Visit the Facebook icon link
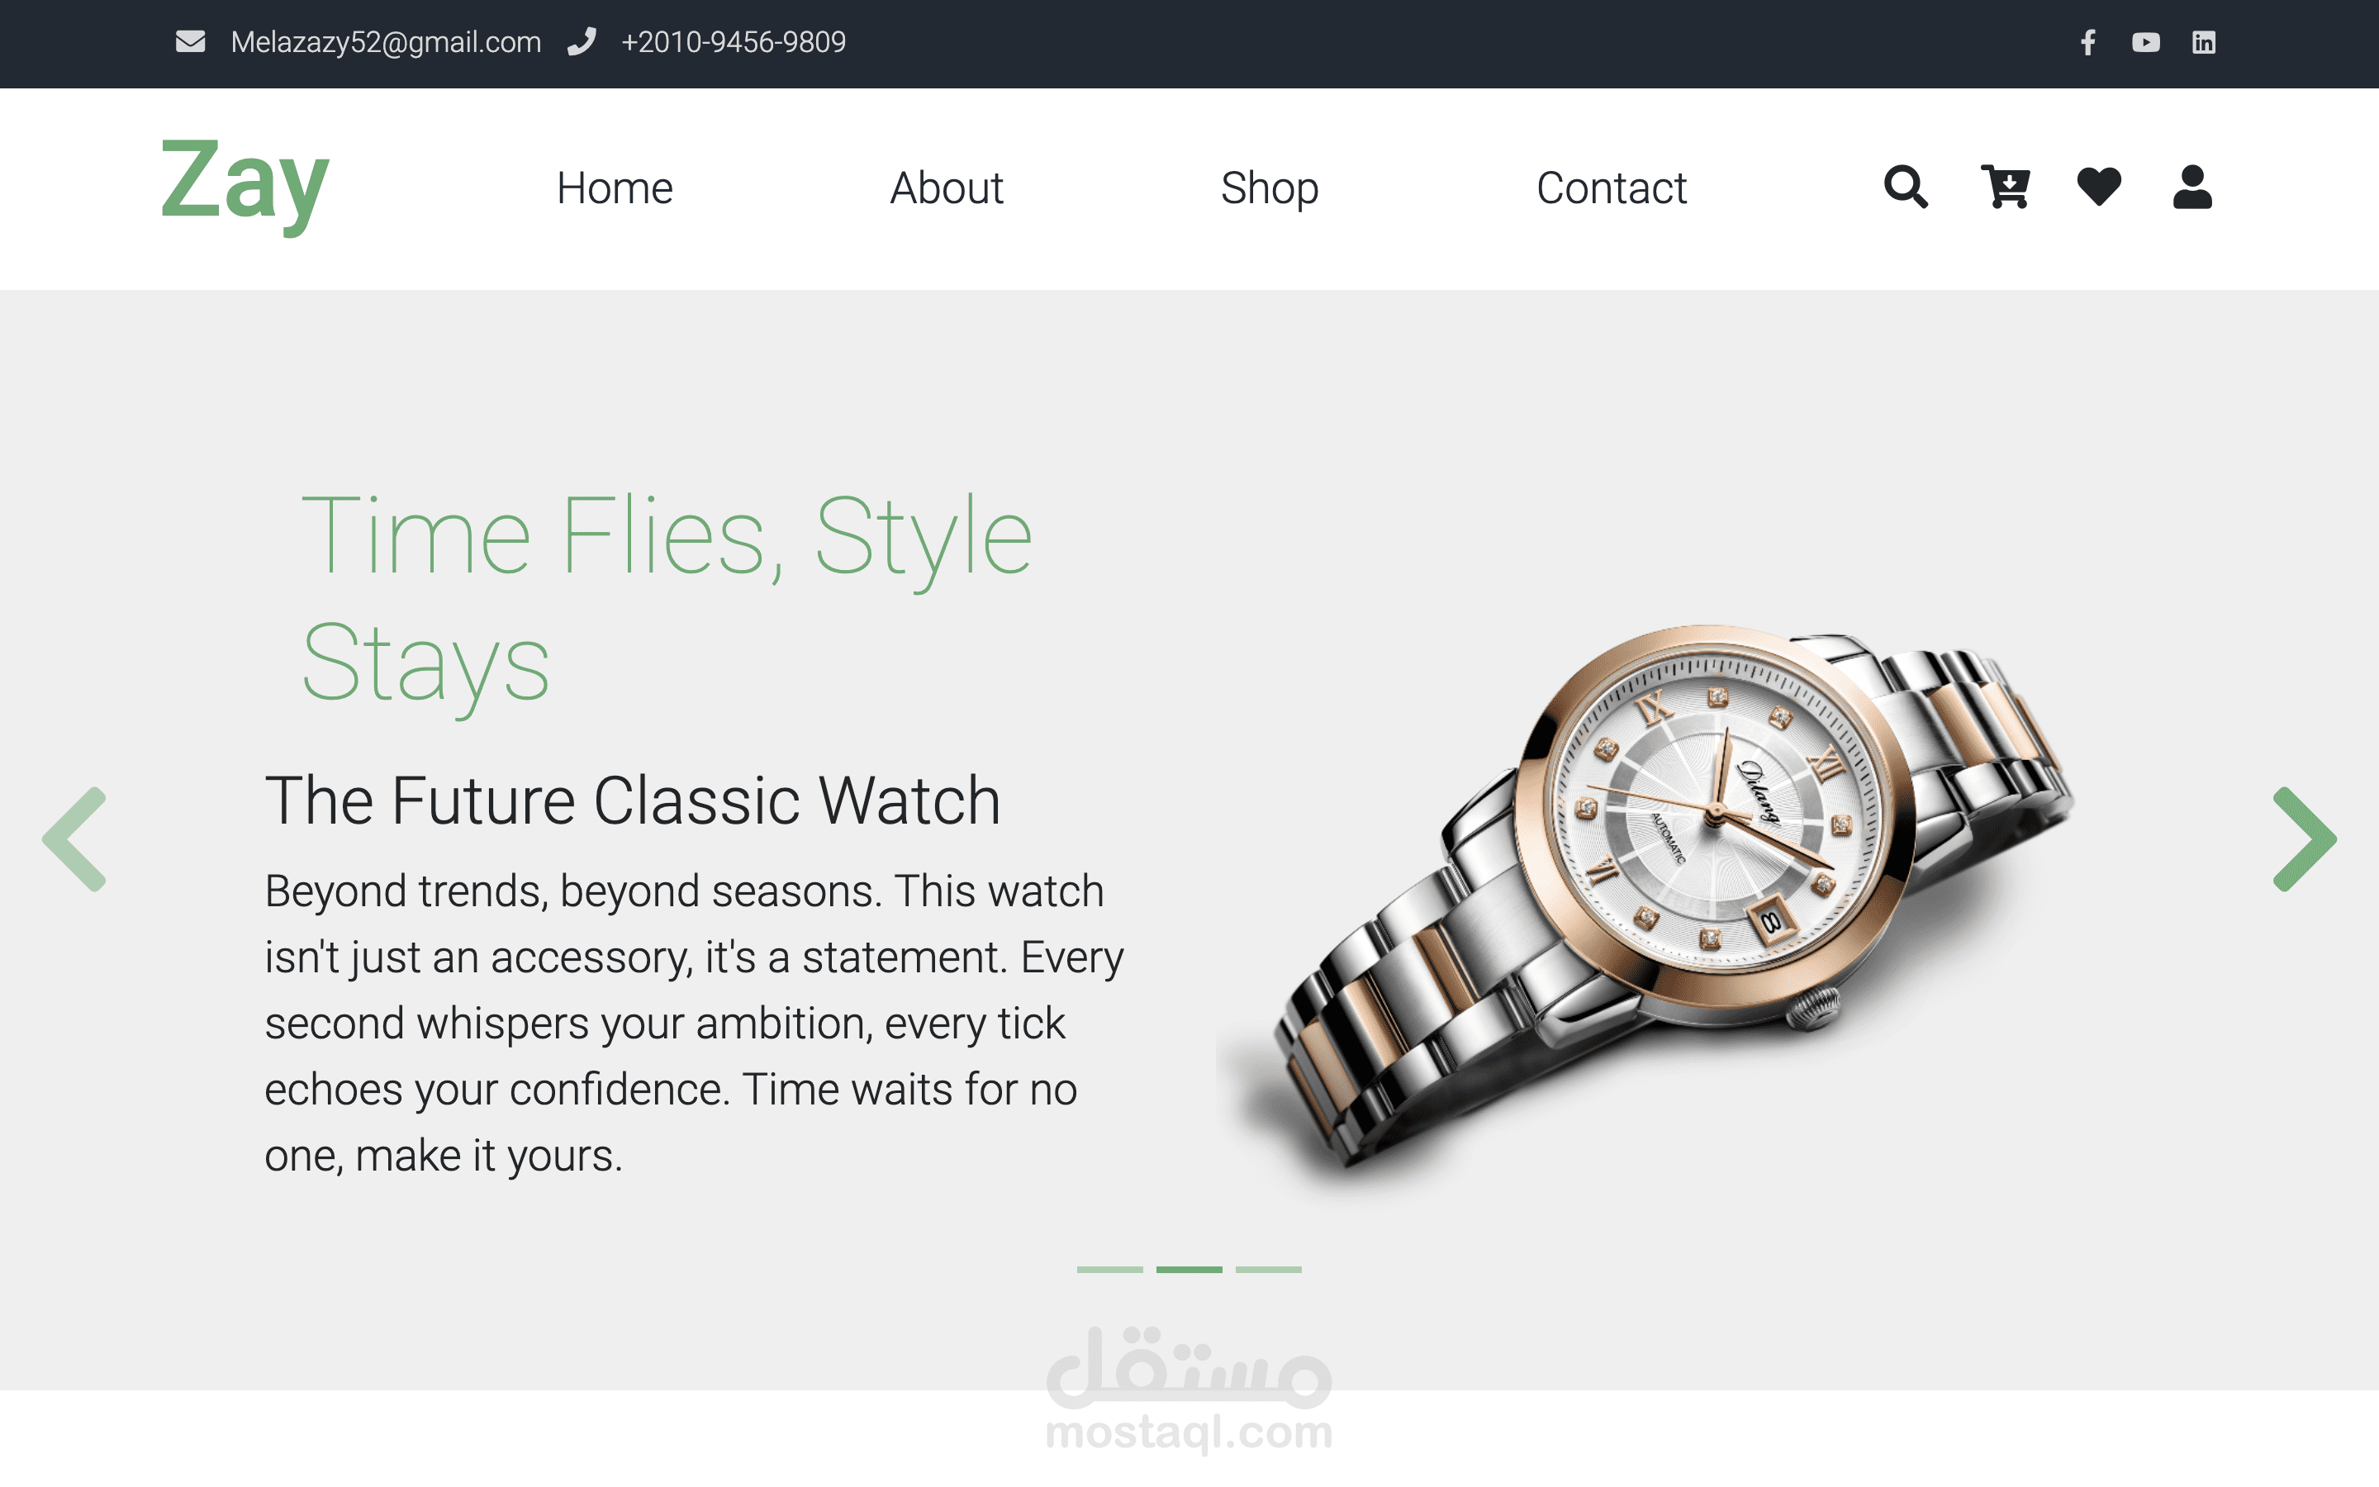 click(2088, 42)
